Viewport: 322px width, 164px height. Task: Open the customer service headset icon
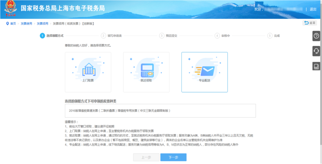click(316, 51)
